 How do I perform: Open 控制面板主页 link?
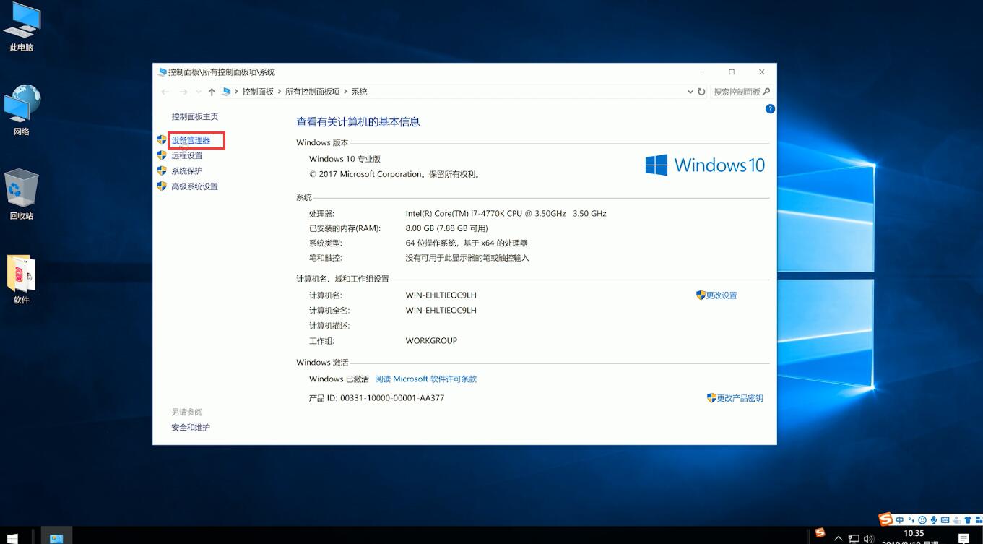[x=194, y=116]
